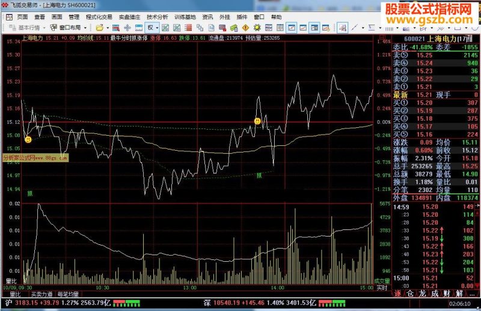Toggle the highlighted intraday chart view button
Screen dimensions: 481x311
[x=292, y=28]
